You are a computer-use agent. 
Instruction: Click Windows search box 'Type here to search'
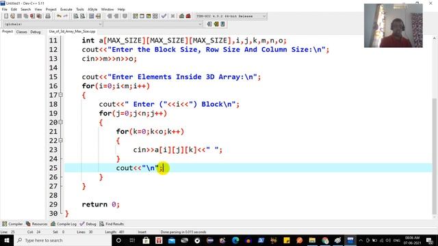pyautogui.click(x=63, y=240)
